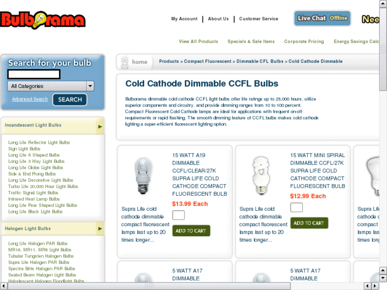Open Long Life Reflector Light Bulbs
The height and width of the screenshot is (290, 387).
[x=39, y=143]
